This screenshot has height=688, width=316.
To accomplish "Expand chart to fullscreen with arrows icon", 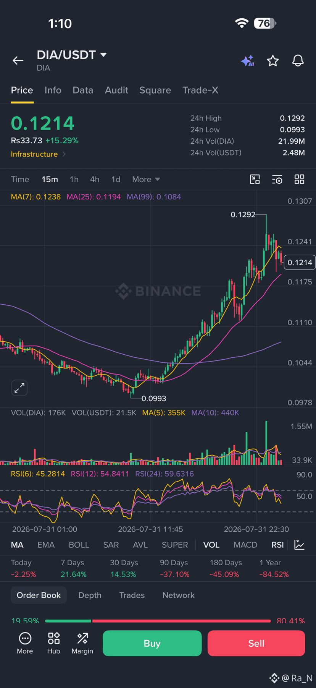I will tap(19, 388).
